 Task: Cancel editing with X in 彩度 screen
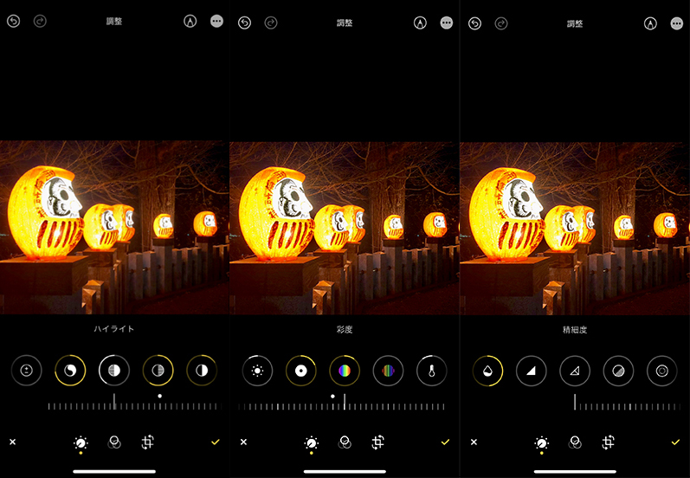click(243, 442)
